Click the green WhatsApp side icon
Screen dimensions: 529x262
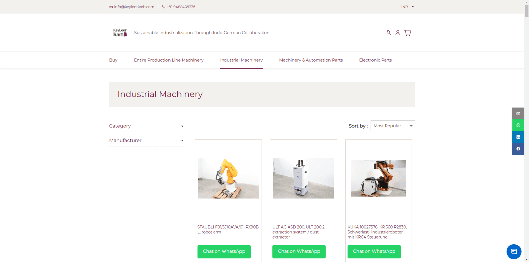(518, 125)
